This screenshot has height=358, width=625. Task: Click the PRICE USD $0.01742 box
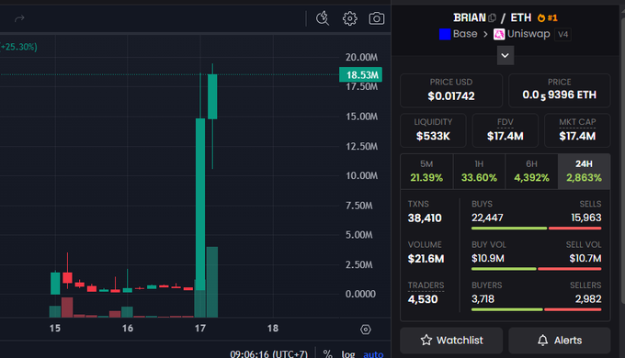tap(451, 90)
